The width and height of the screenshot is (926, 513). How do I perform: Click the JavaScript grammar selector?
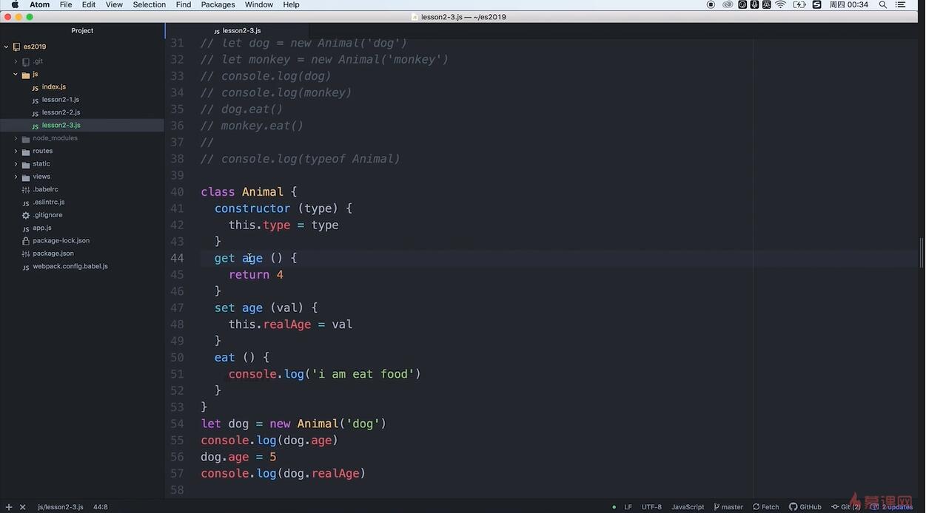click(x=688, y=507)
